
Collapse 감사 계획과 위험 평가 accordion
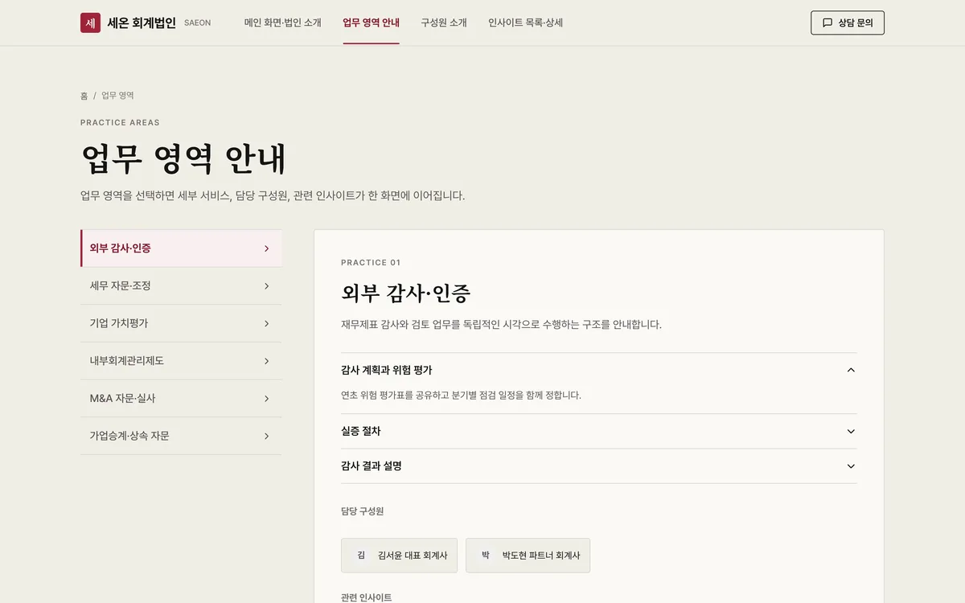pyautogui.click(x=599, y=370)
